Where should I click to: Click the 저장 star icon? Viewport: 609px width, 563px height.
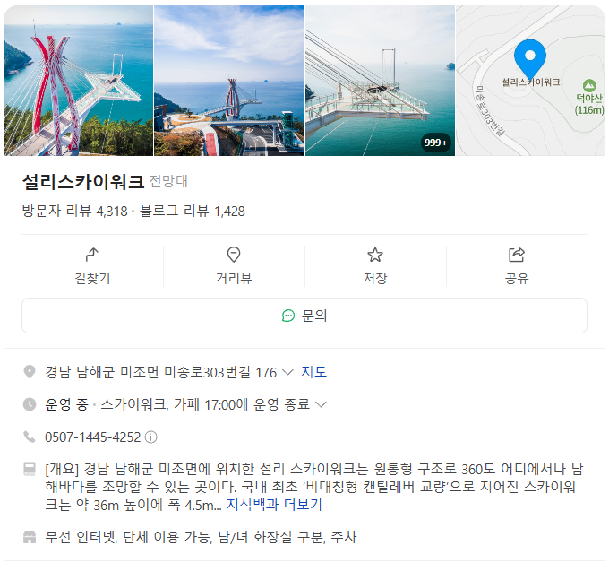tap(375, 256)
